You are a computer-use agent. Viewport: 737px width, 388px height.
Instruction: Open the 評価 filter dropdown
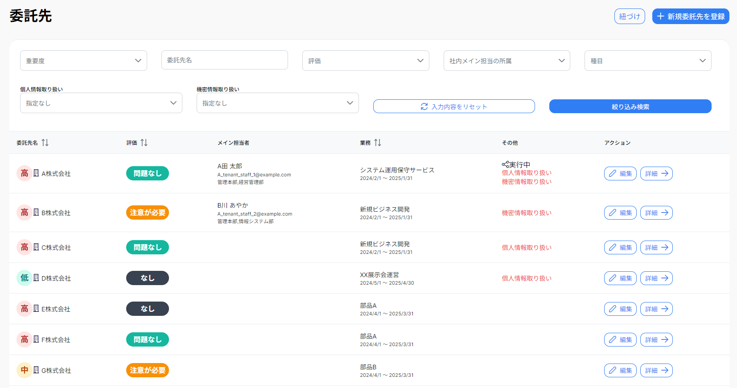(x=366, y=61)
